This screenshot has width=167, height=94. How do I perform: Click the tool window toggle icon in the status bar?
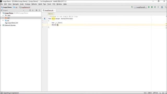point(2,93)
